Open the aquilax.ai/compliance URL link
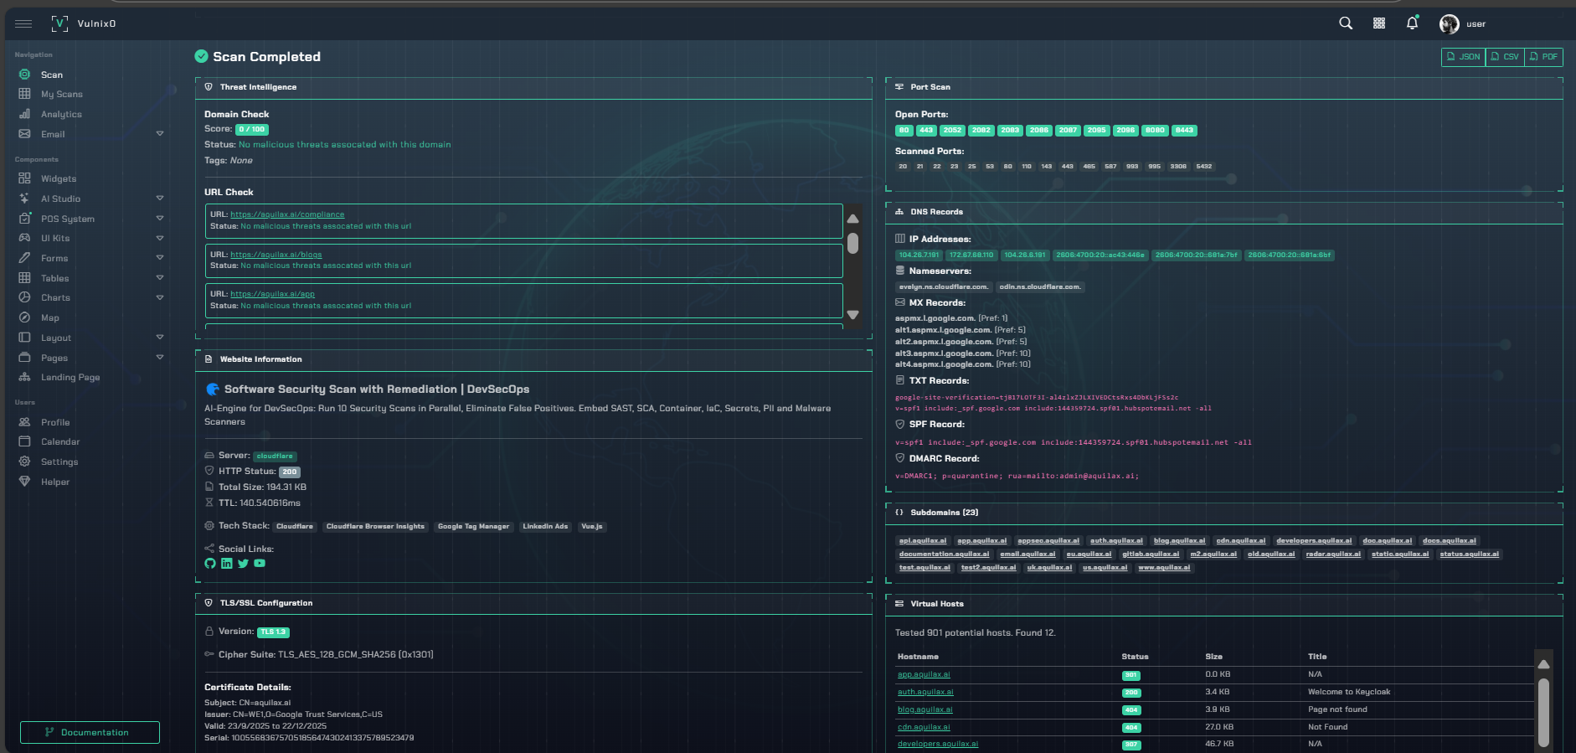 (x=287, y=214)
